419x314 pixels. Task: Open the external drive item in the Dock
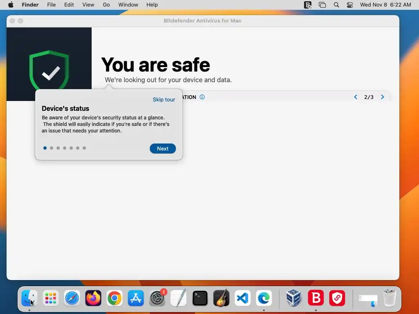[368, 300]
